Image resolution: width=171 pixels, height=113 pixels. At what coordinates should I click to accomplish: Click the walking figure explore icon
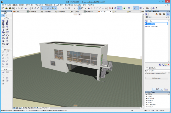[x=157, y=8]
